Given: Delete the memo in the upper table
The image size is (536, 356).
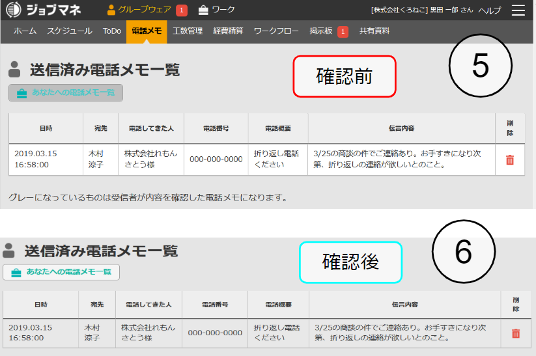Looking at the screenshot, I should click(x=510, y=159).
